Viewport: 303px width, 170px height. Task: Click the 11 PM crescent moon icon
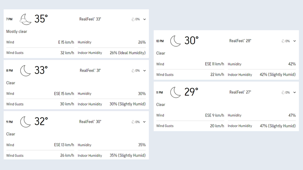(x=175, y=92)
